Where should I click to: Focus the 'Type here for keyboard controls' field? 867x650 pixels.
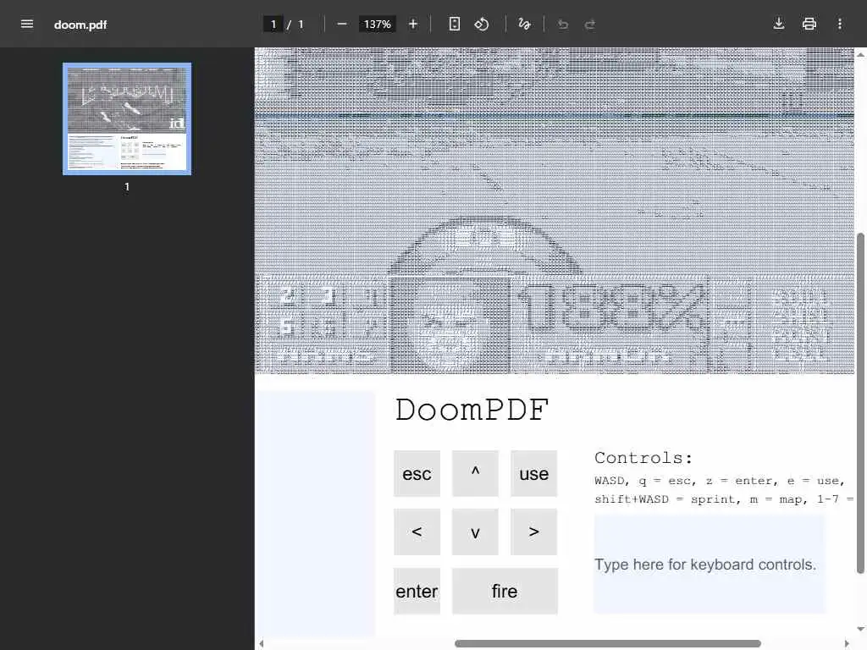pyautogui.click(x=710, y=565)
